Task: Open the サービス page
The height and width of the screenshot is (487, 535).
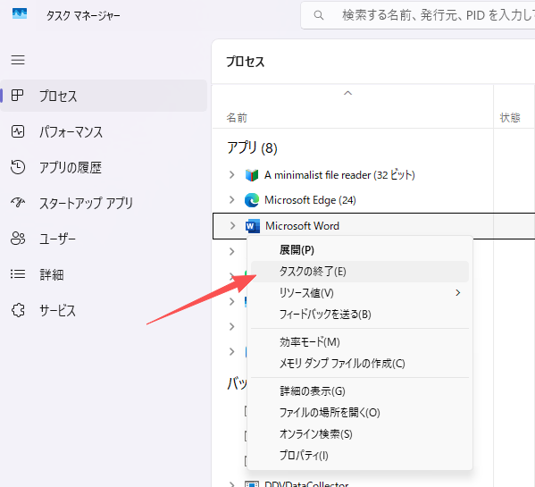Action: click(x=104, y=311)
